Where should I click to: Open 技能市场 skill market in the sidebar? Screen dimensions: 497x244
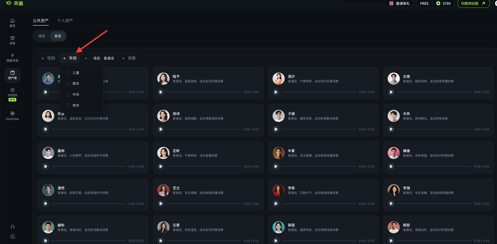click(12, 58)
